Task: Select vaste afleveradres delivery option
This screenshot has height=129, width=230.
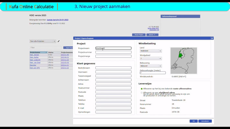Action: point(142,89)
